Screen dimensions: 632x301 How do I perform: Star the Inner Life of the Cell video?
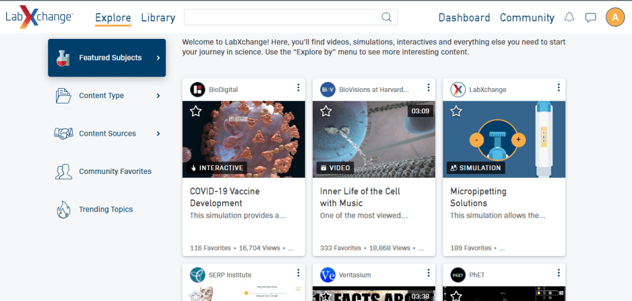click(x=326, y=111)
